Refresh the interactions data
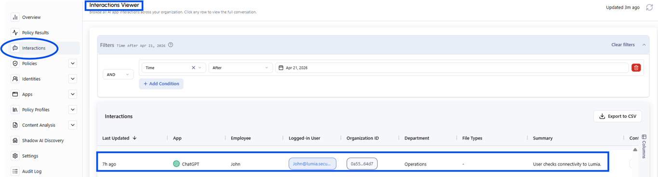 (649, 7)
